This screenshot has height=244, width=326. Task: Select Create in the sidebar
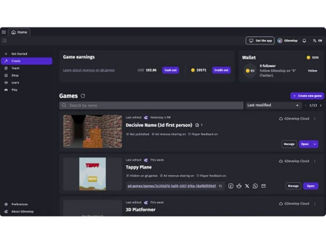tap(27, 61)
